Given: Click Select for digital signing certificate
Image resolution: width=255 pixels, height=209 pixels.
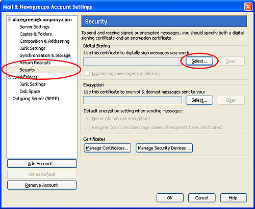Looking at the screenshot, I should (x=199, y=61).
